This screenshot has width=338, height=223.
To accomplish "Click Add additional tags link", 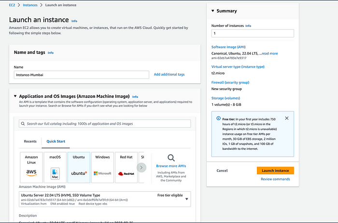I will pos(169,74).
